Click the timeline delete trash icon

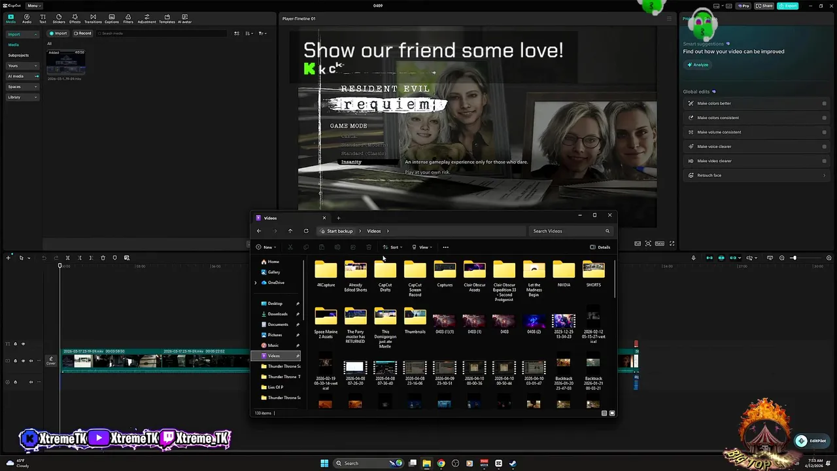(103, 258)
